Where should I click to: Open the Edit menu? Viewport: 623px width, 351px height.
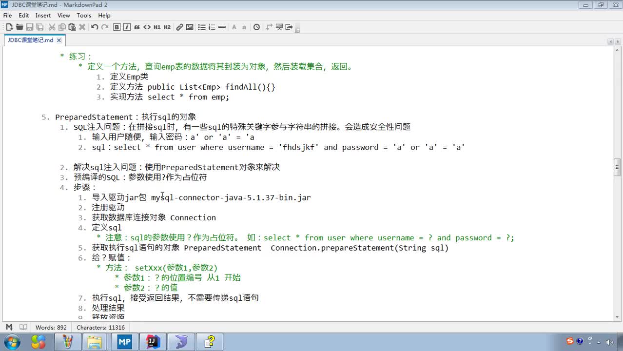24,16
